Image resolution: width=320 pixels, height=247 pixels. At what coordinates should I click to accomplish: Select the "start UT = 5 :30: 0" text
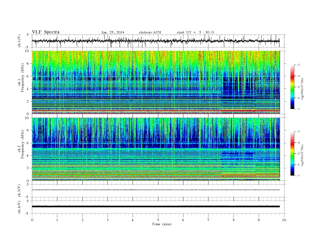[195, 32]
